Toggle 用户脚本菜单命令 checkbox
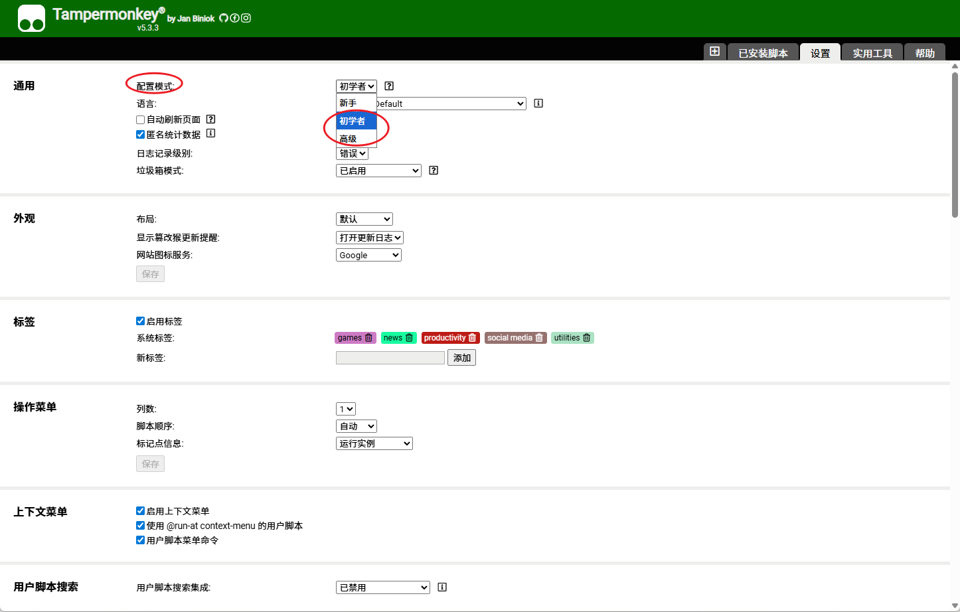The image size is (960, 612). coord(141,540)
